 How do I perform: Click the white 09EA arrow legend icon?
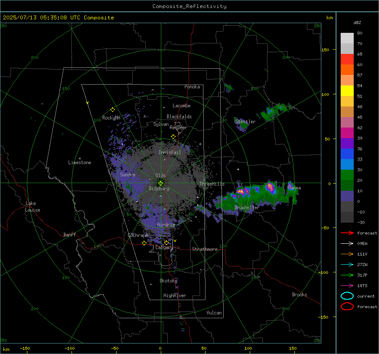point(347,244)
